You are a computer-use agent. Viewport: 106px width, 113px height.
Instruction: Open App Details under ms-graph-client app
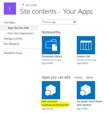coord(82,109)
